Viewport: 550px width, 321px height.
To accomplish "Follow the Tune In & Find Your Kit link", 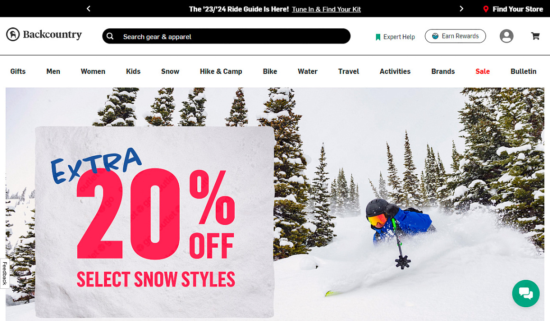I will point(326,9).
